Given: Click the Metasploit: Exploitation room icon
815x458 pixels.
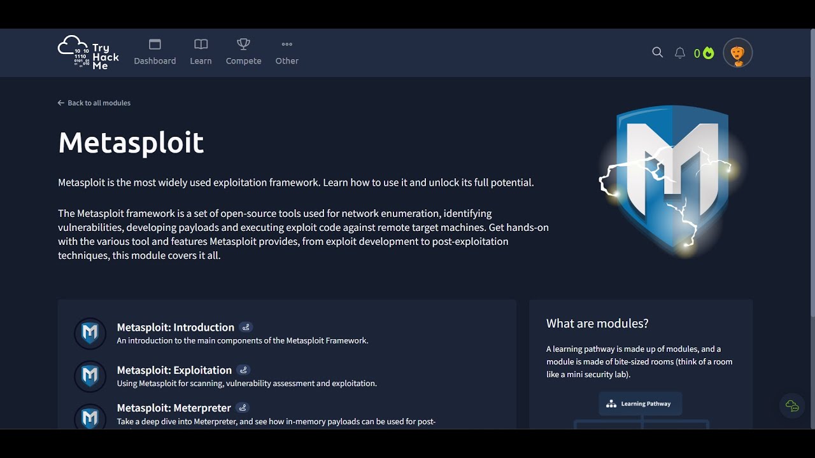Looking at the screenshot, I should [90, 376].
